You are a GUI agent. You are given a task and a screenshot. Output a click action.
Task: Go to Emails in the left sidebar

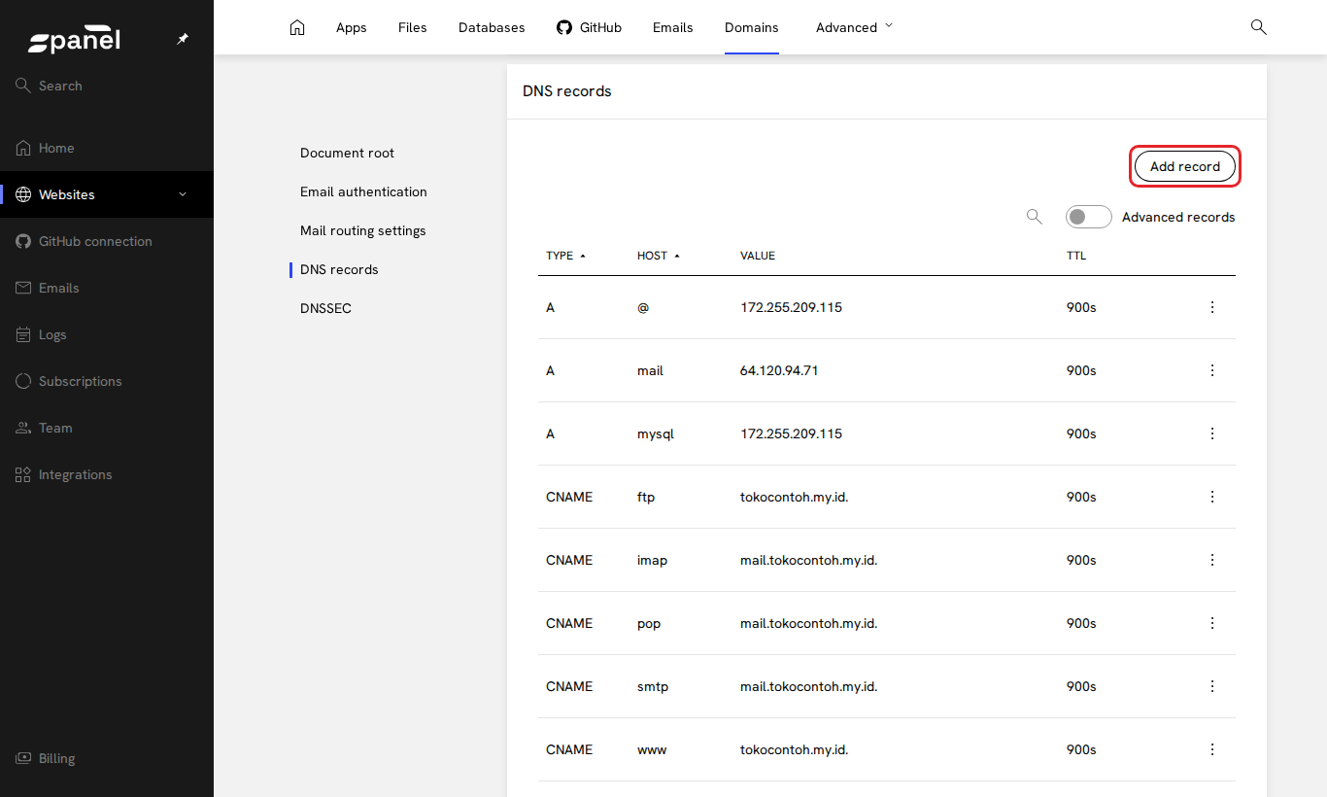(107, 288)
